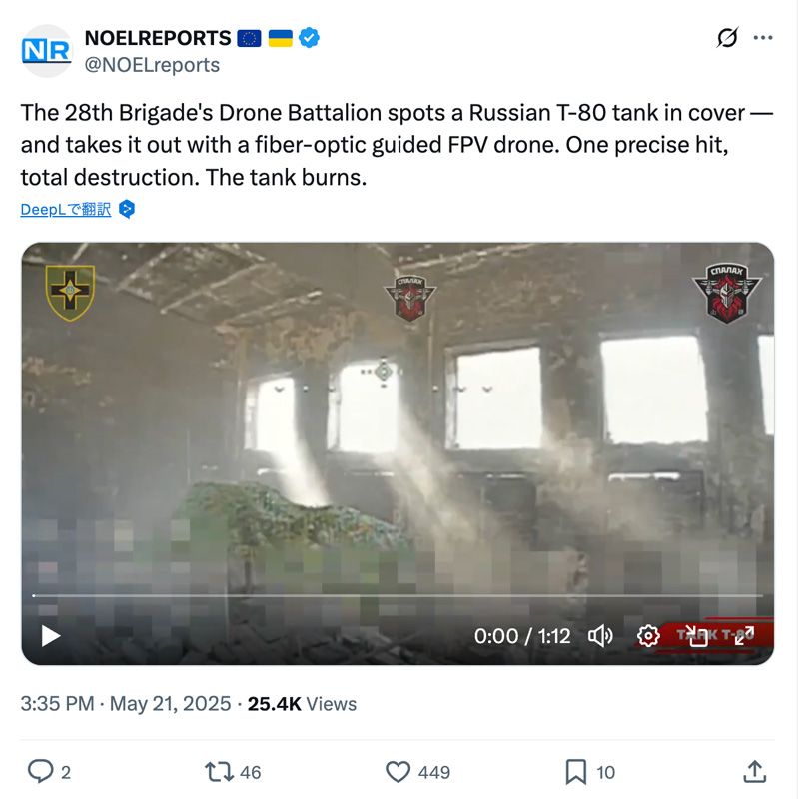Image resolution: width=799 pixels, height=799 pixels.
Task: Open NOELREPORTS profile avatar
Action: 46,51
